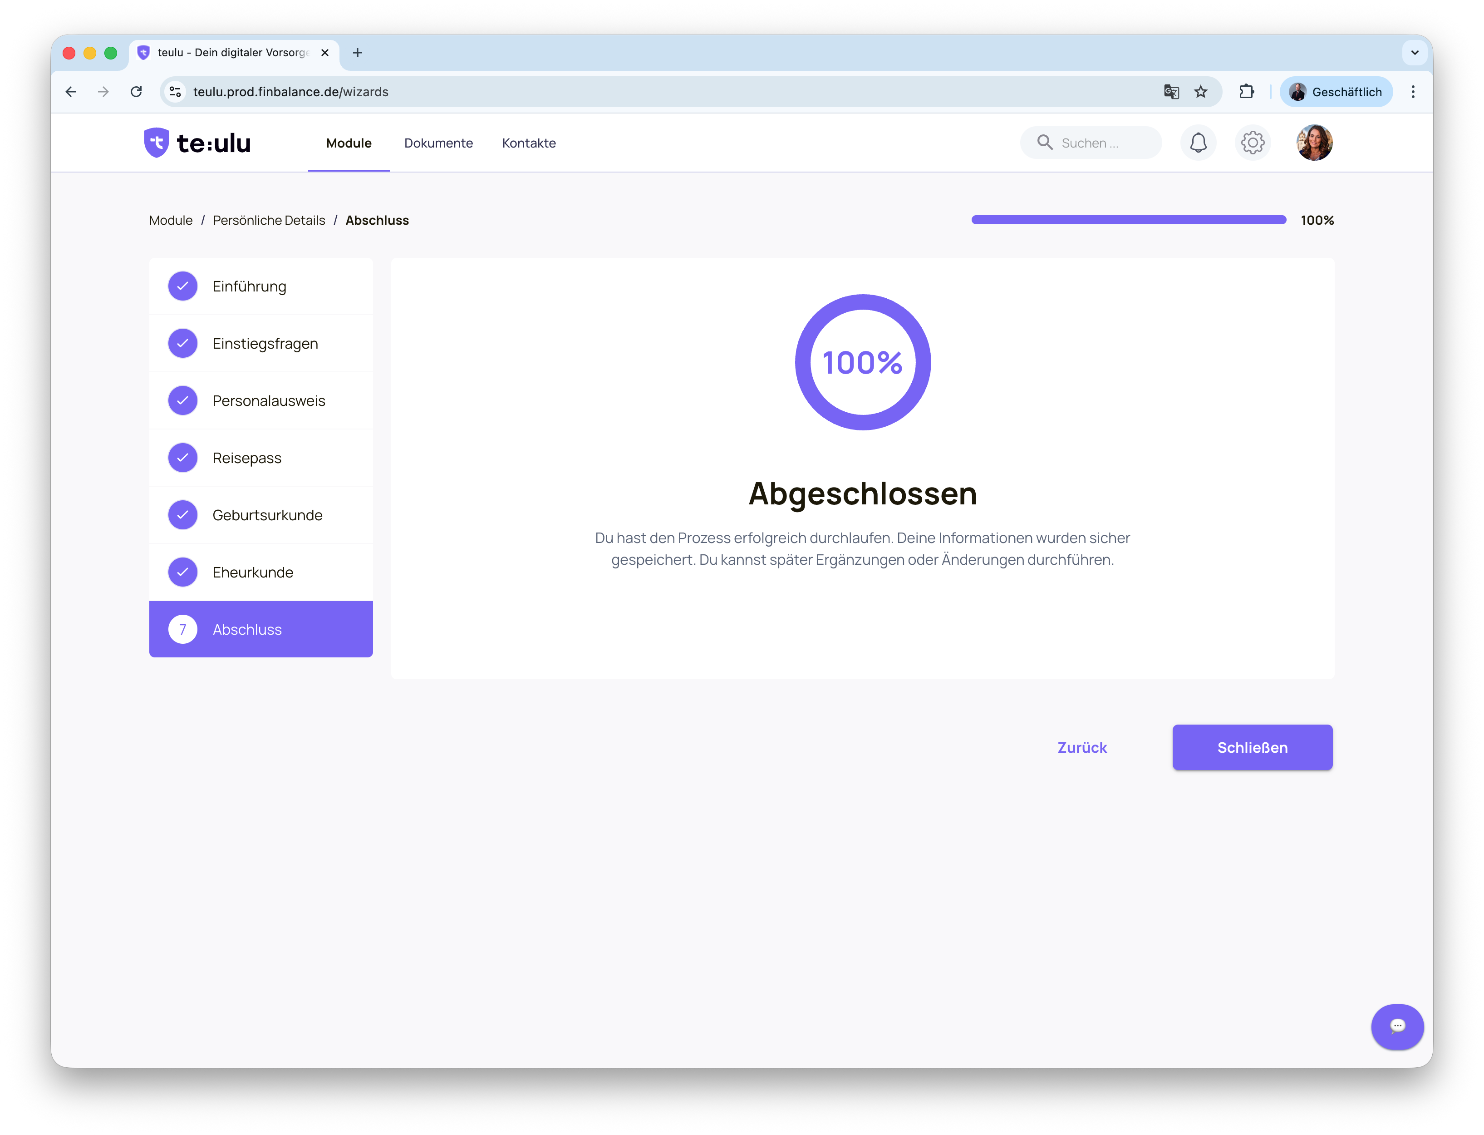The image size is (1484, 1135).
Task: Open the notifications bell icon
Action: pyautogui.click(x=1198, y=143)
